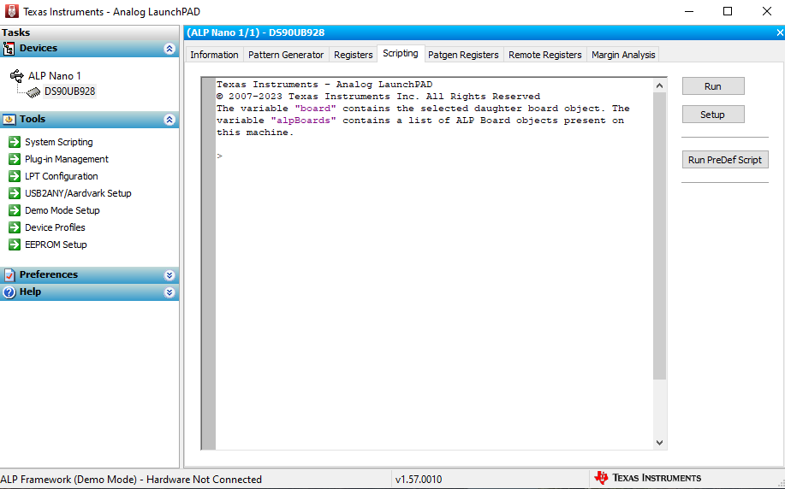Screen dimensions: 785x489
Task: Select ALP Nano 1 in device tree
Action: (55, 75)
